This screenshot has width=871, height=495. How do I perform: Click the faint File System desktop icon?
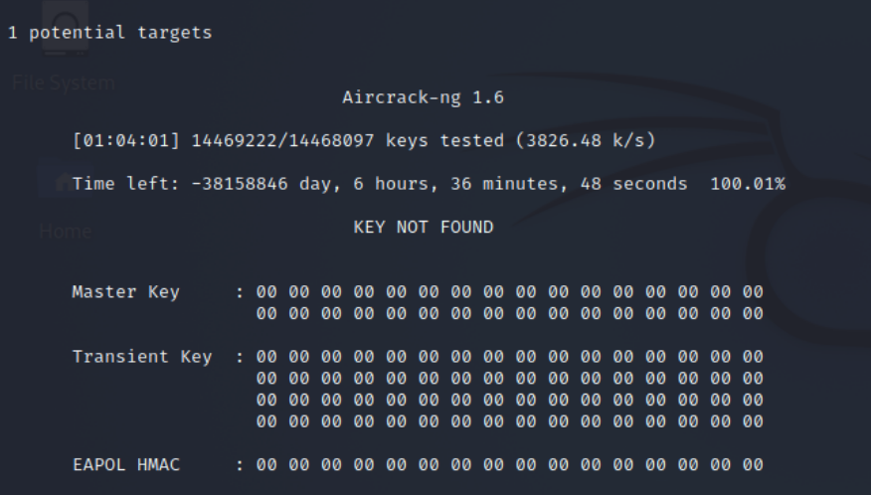(x=63, y=27)
